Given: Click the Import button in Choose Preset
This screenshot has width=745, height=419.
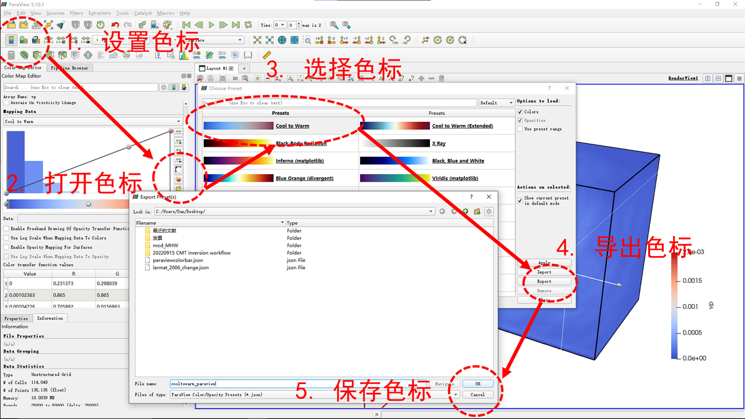Looking at the screenshot, I should tap(544, 272).
